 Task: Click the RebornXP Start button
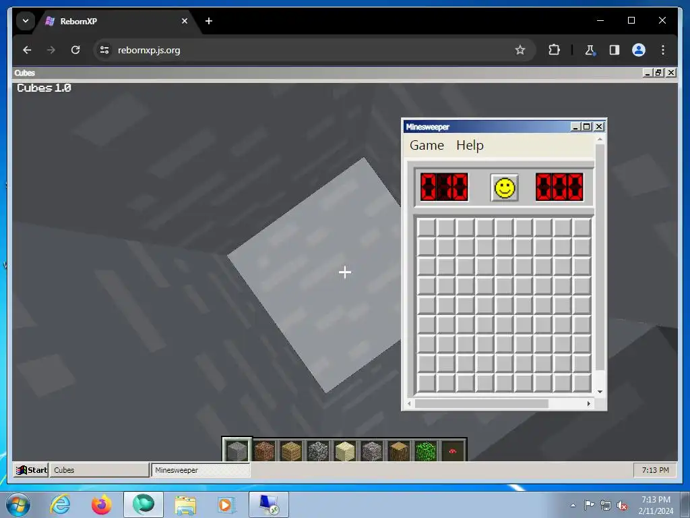click(31, 470)
